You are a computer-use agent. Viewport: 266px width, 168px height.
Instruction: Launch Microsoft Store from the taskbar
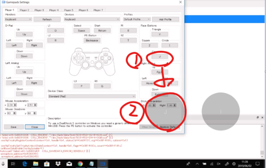tap(47, 164)
